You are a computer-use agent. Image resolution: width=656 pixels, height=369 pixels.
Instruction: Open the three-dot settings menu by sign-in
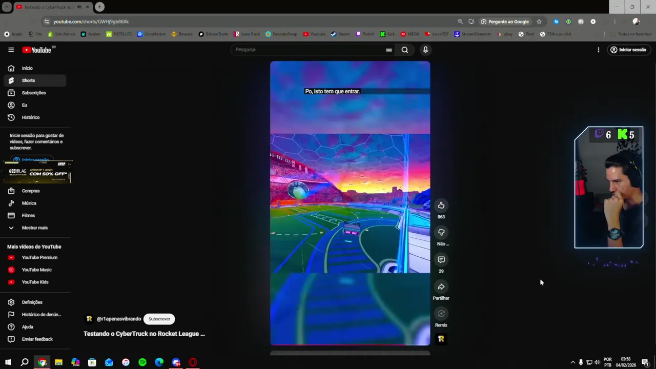[598, 50]
